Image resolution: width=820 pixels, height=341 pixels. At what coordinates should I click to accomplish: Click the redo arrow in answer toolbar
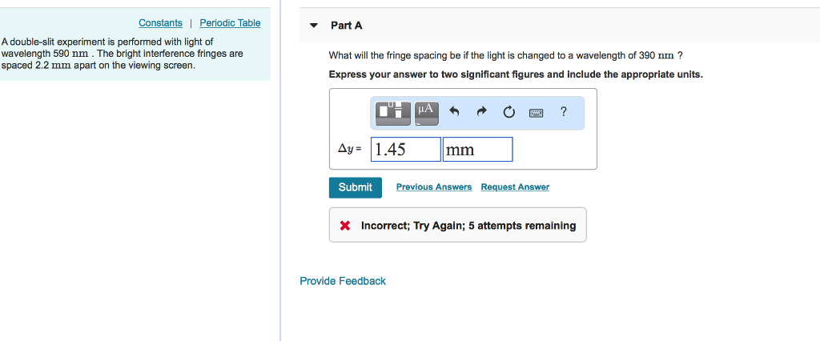tap(481, 113)
